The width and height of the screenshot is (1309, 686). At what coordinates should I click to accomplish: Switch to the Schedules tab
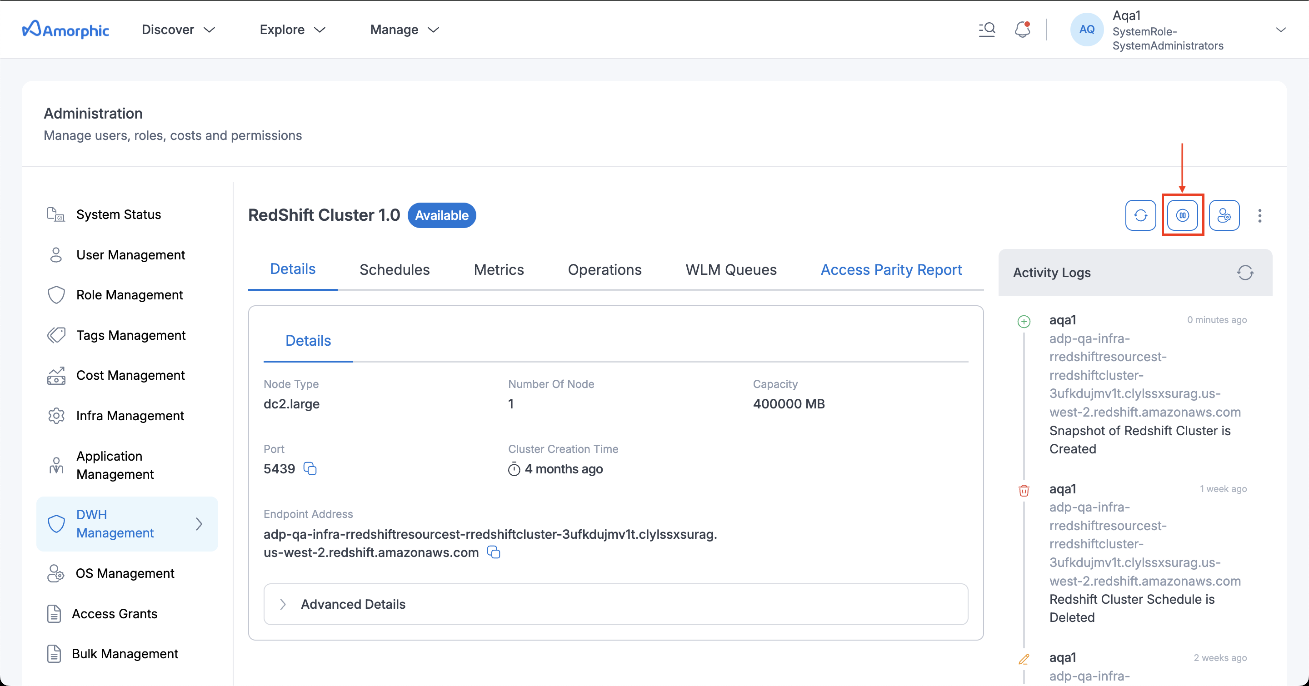pyautogui.click(x=395, y=269)
